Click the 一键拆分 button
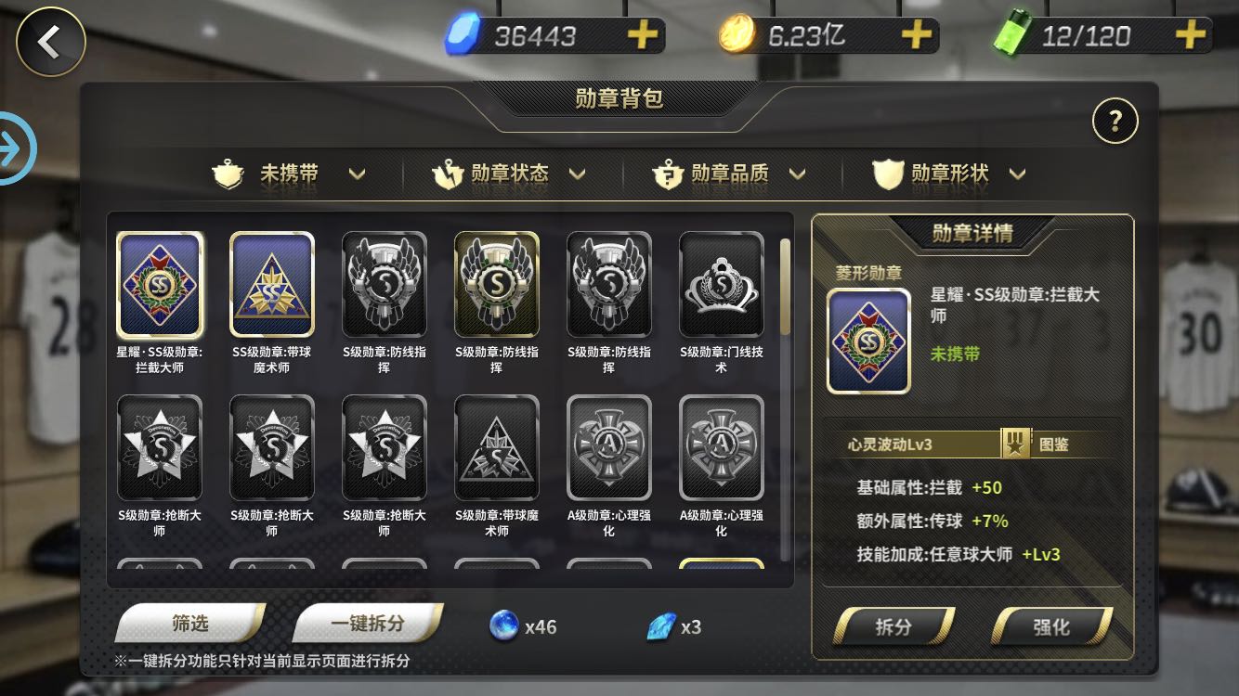1239x696 pixels. [368, 624]
